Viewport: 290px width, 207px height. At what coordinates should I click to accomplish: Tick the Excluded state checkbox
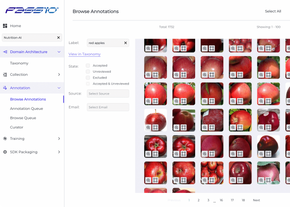(88, 78)
